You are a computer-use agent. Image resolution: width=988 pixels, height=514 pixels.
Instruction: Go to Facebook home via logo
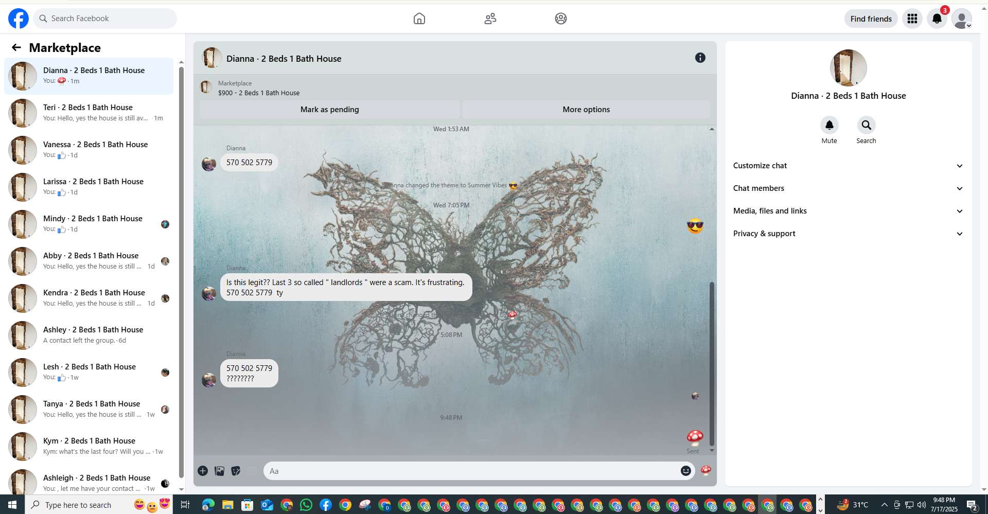pos(19,19)
